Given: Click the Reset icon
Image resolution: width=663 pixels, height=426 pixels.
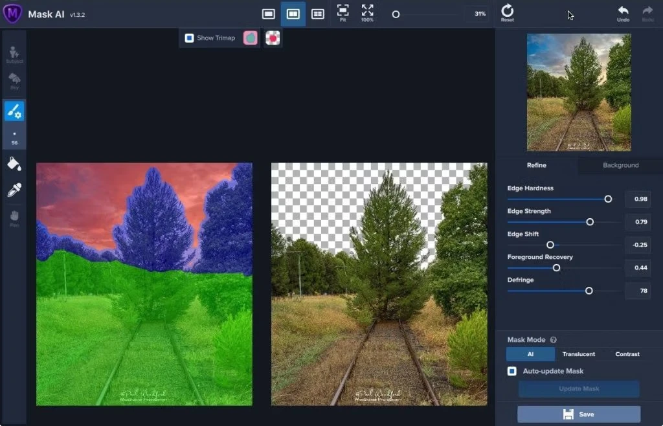Looking at the screenshot, I should pos(507,12).
